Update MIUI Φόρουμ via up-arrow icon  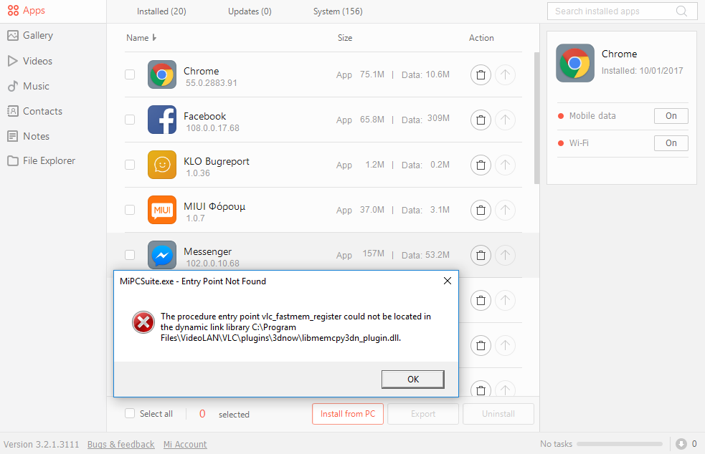506,210
